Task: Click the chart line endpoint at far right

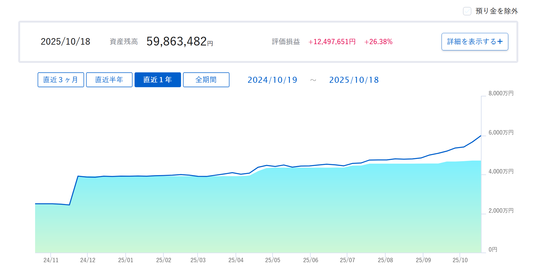Action: (x=481, y=136)
